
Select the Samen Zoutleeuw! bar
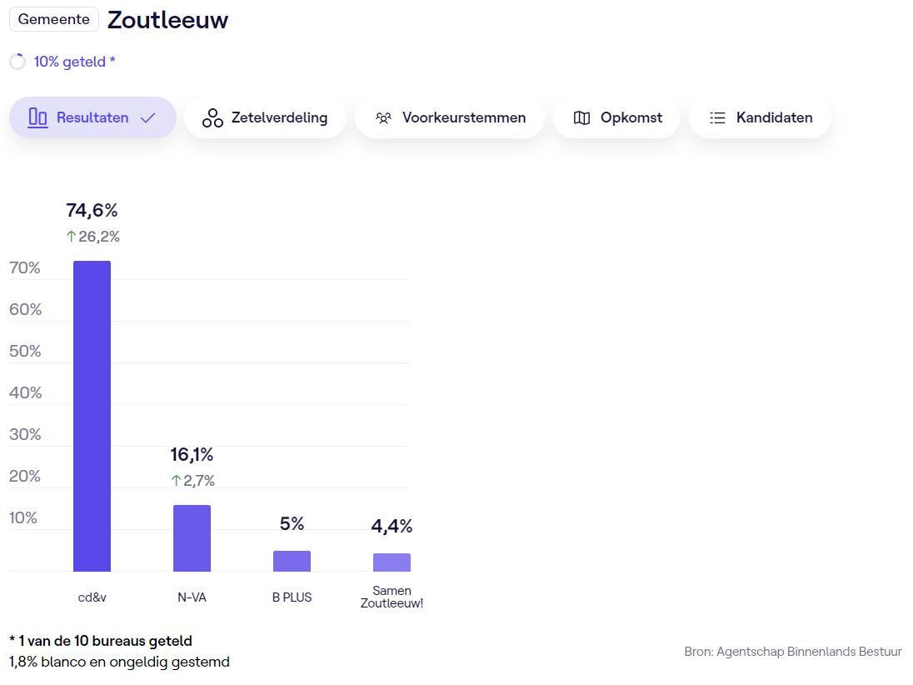[392, 562]
